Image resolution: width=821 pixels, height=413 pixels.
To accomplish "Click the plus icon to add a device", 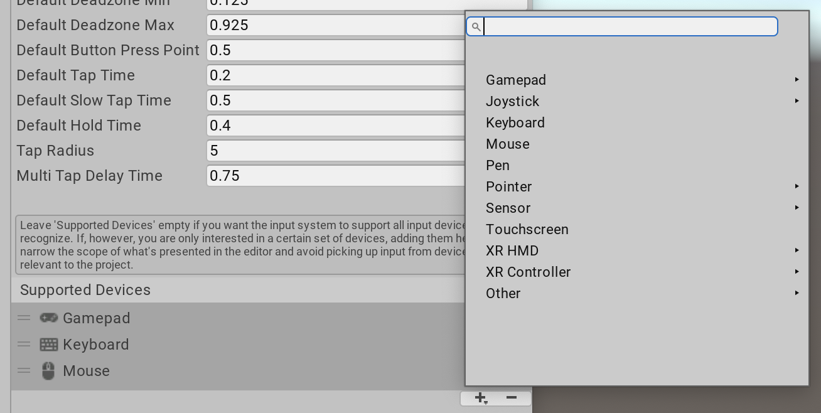I will (x=480, y=397).
